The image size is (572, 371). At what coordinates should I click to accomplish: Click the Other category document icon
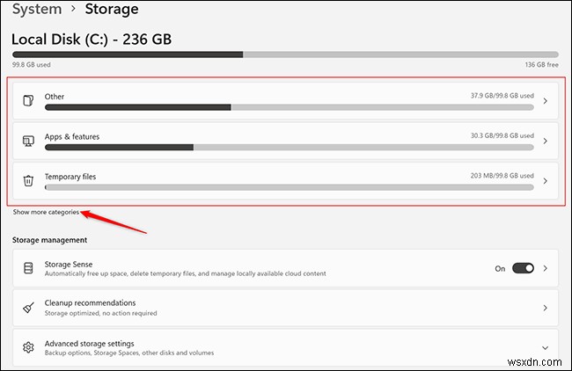pos(28,101)
